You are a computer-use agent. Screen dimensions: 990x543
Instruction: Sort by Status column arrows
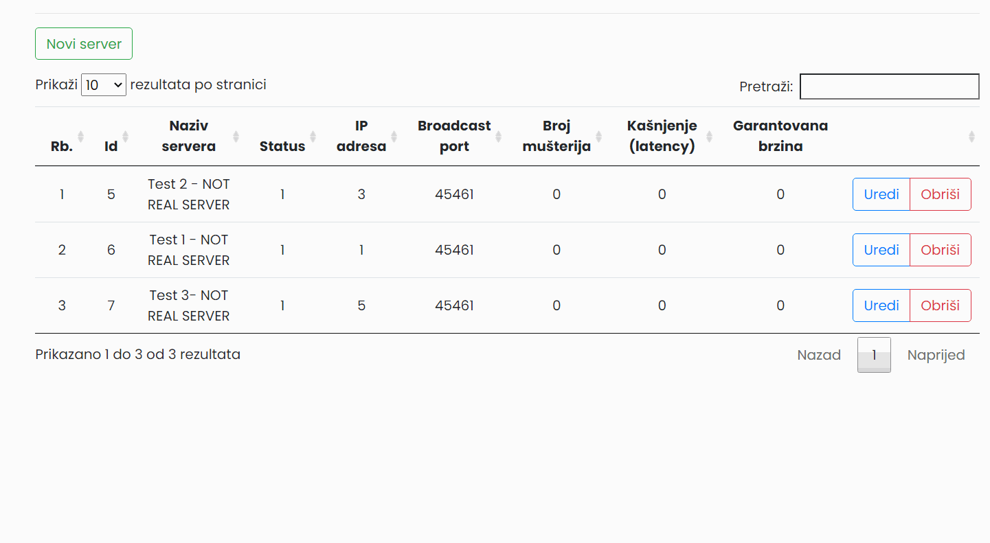tap(313, 136)
